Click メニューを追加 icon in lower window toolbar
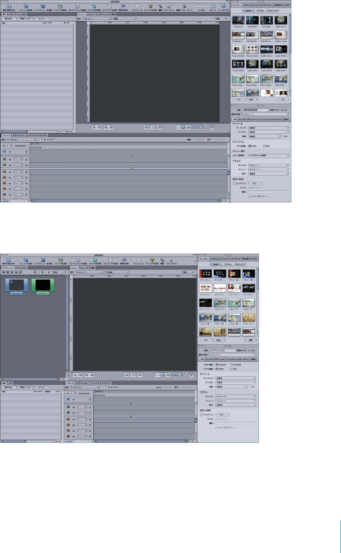The height and width of the screenshot is (553, 341). point(26,260)
